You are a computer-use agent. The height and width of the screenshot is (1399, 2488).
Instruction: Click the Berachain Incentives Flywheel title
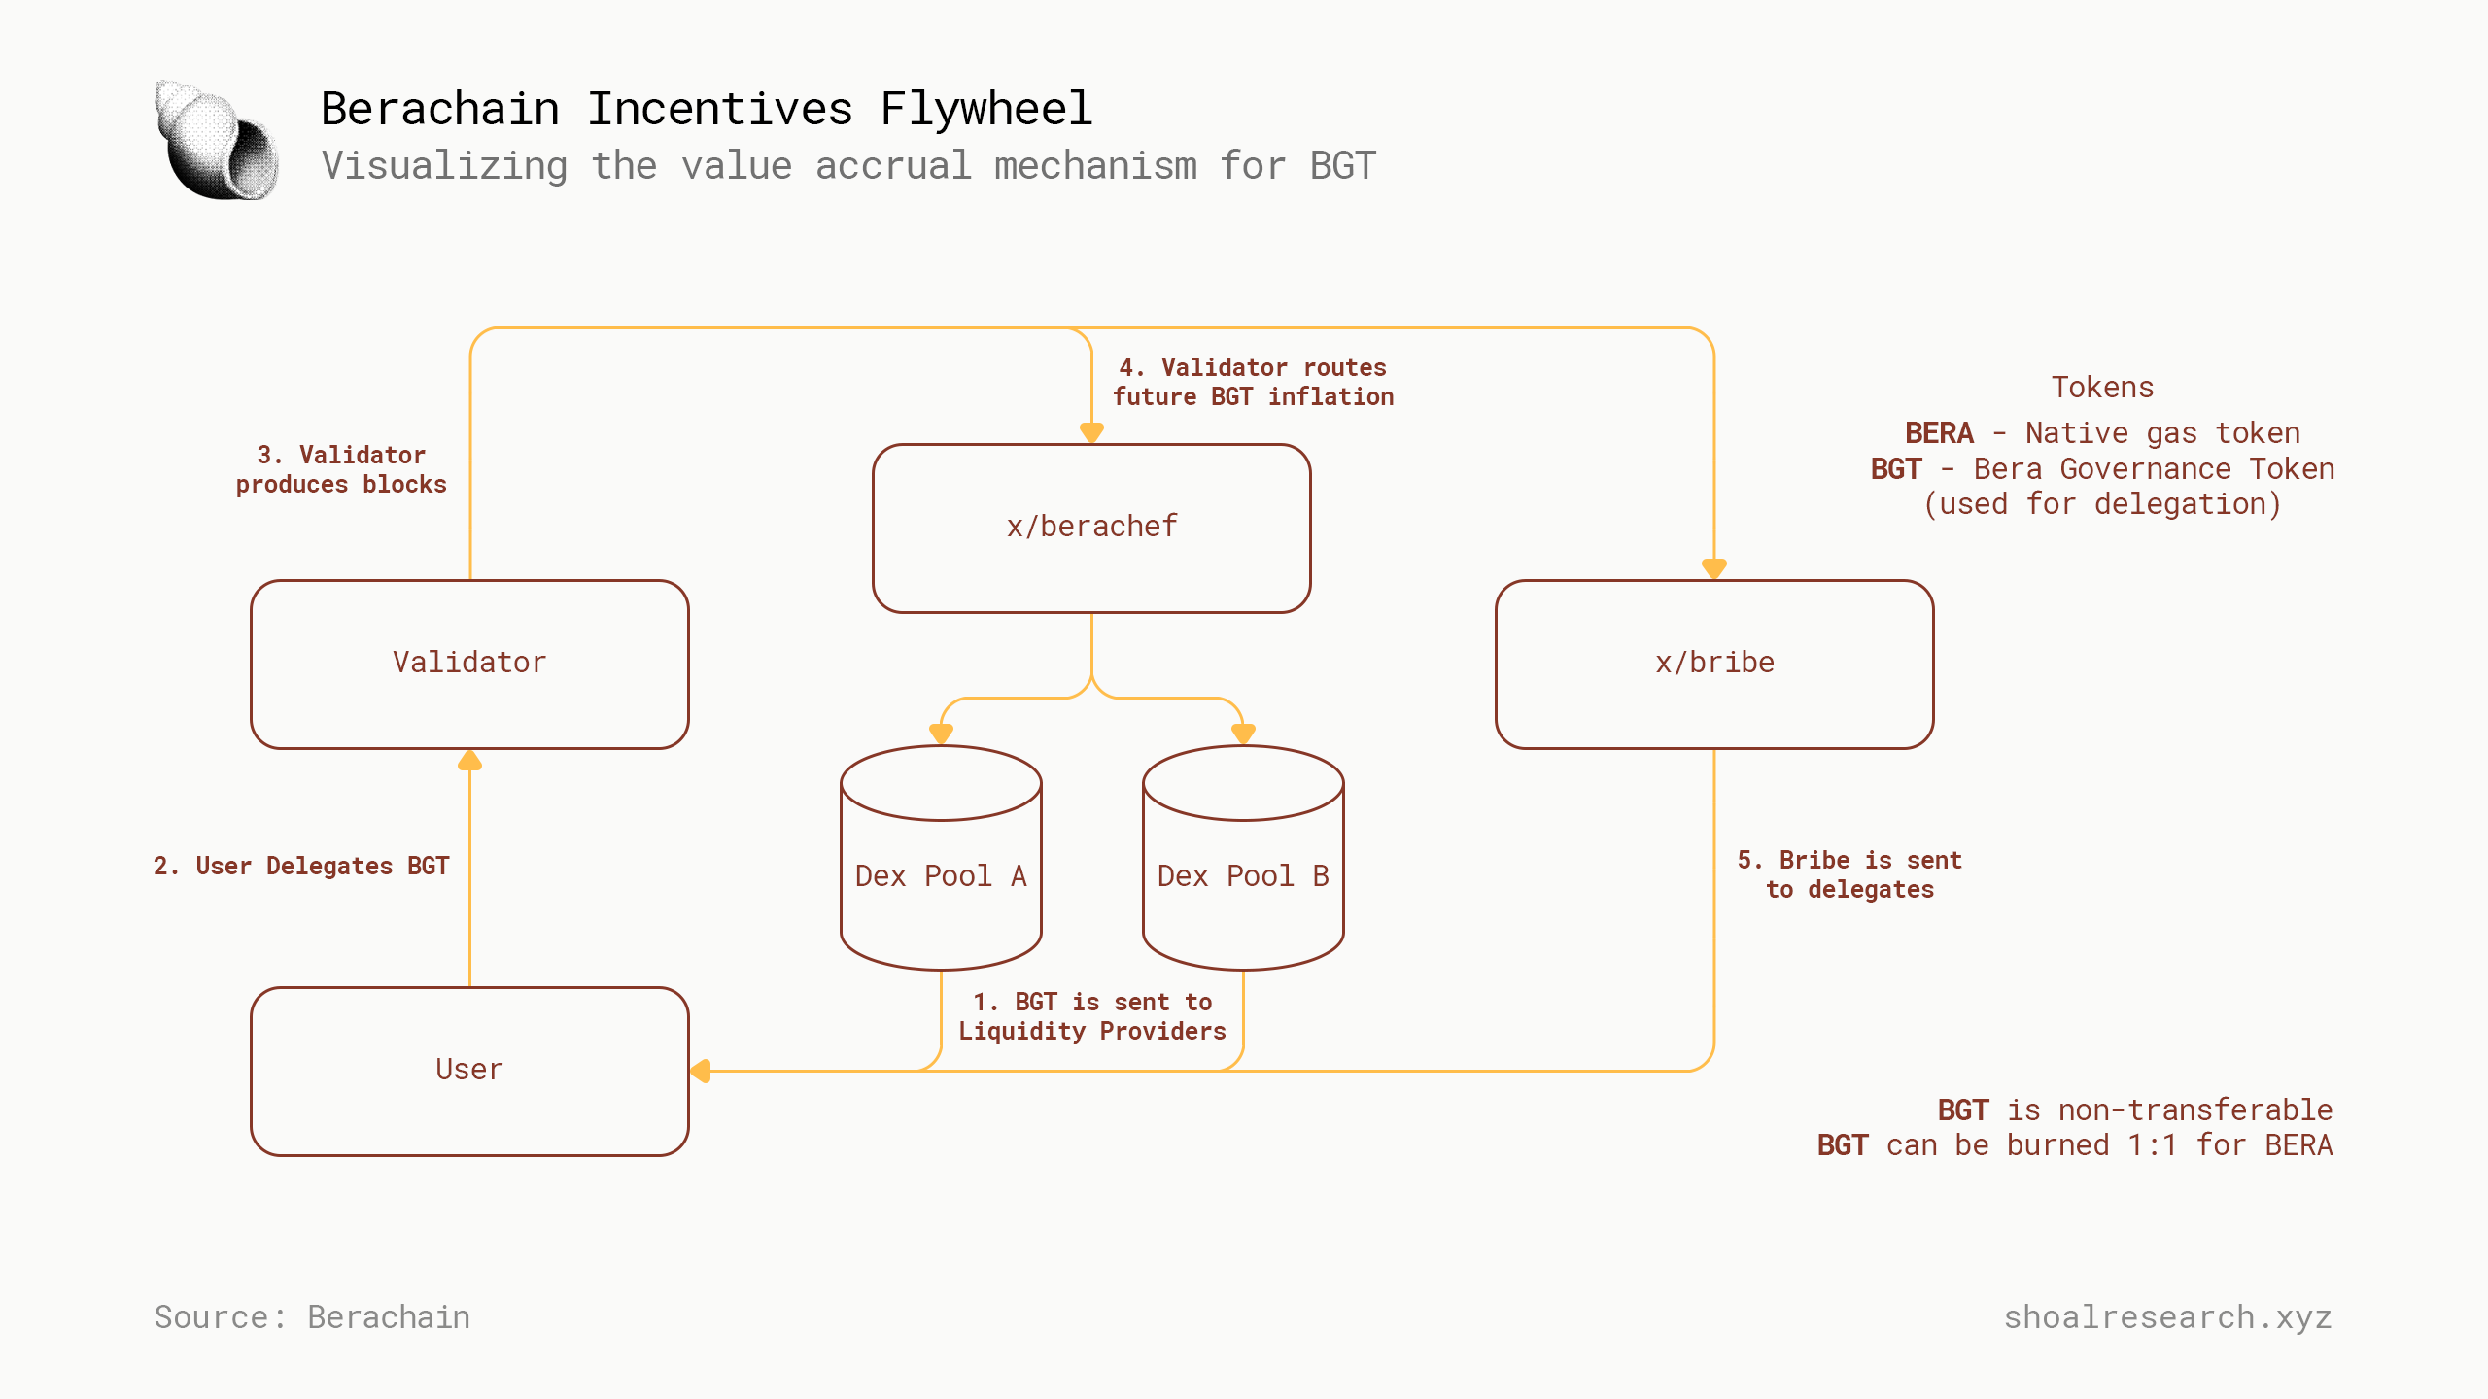(x=707, y=109)
